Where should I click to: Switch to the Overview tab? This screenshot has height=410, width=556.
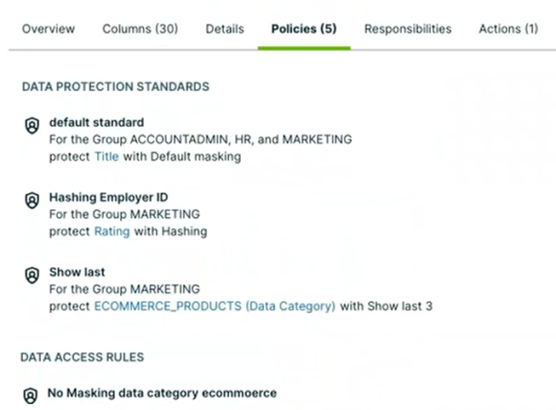tap(49, 29)
